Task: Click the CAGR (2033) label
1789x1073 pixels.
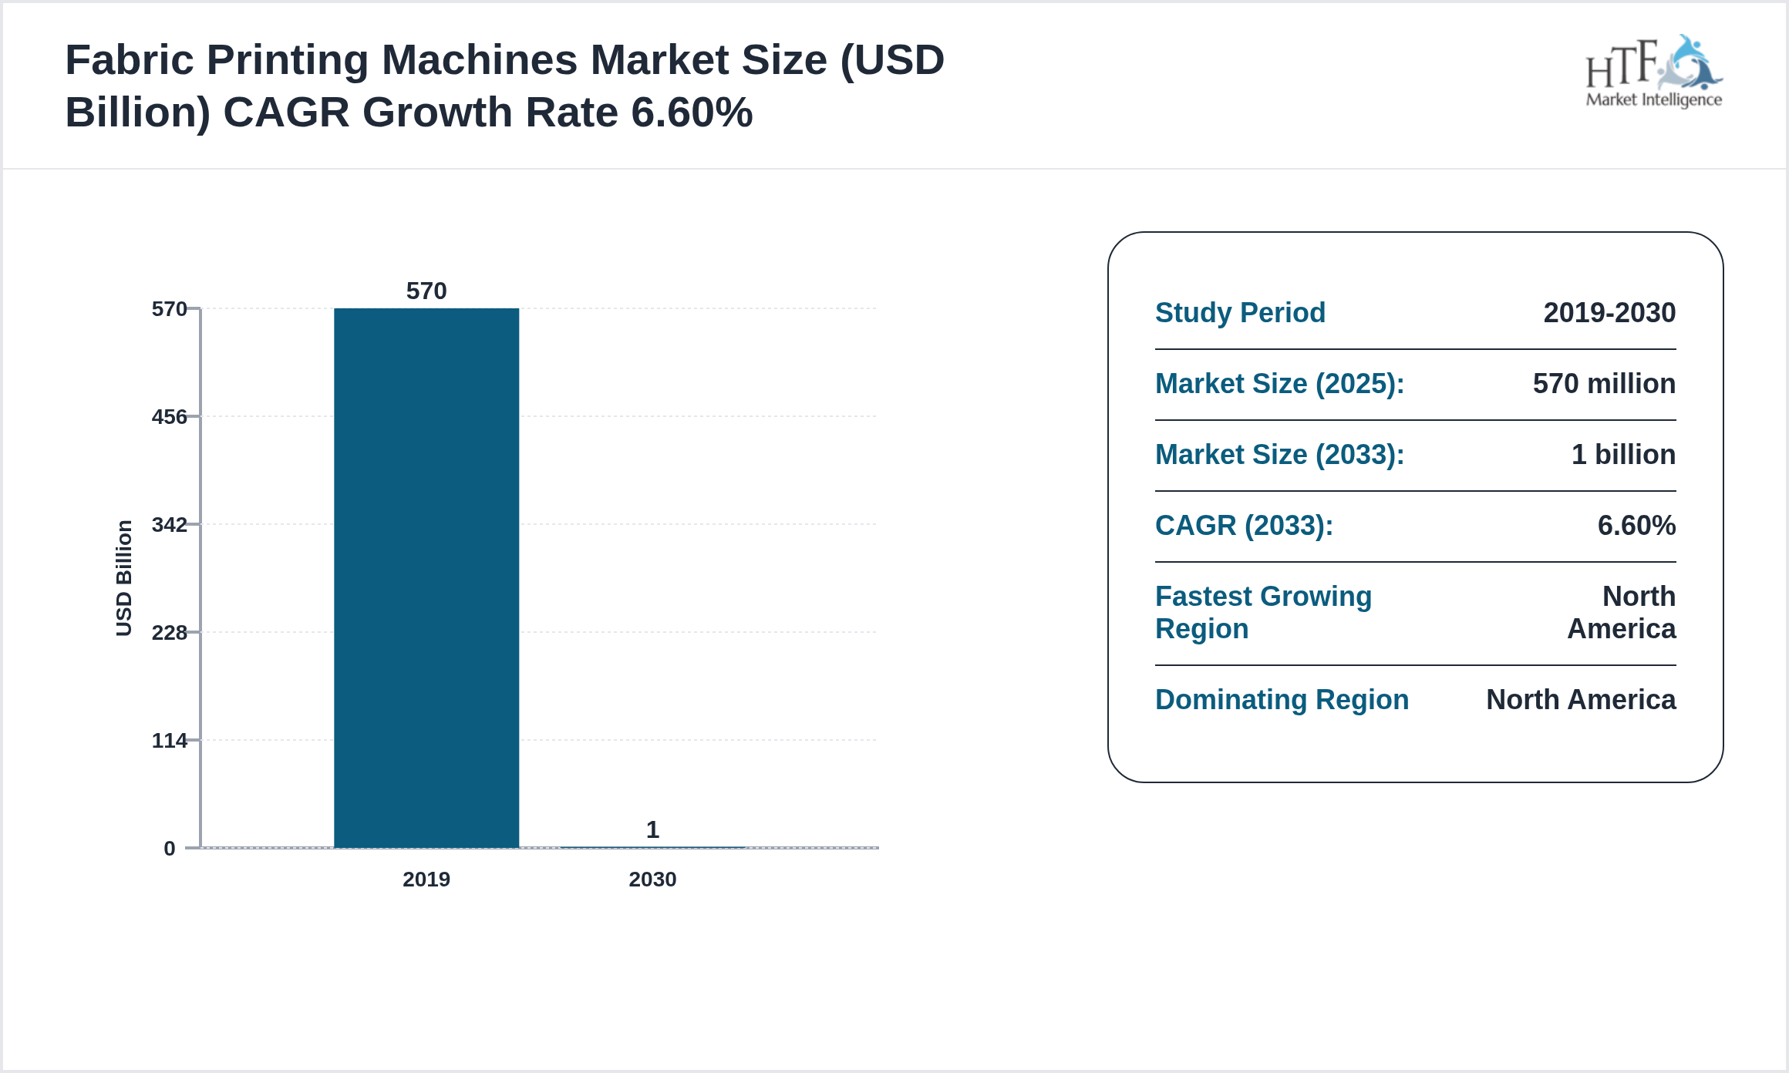Action: click(1244, 526)
